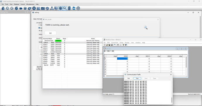Click the Scan magnifier toolbar icon
The width and height of the screenshot is (202, 106).
(x=65, y=8)
